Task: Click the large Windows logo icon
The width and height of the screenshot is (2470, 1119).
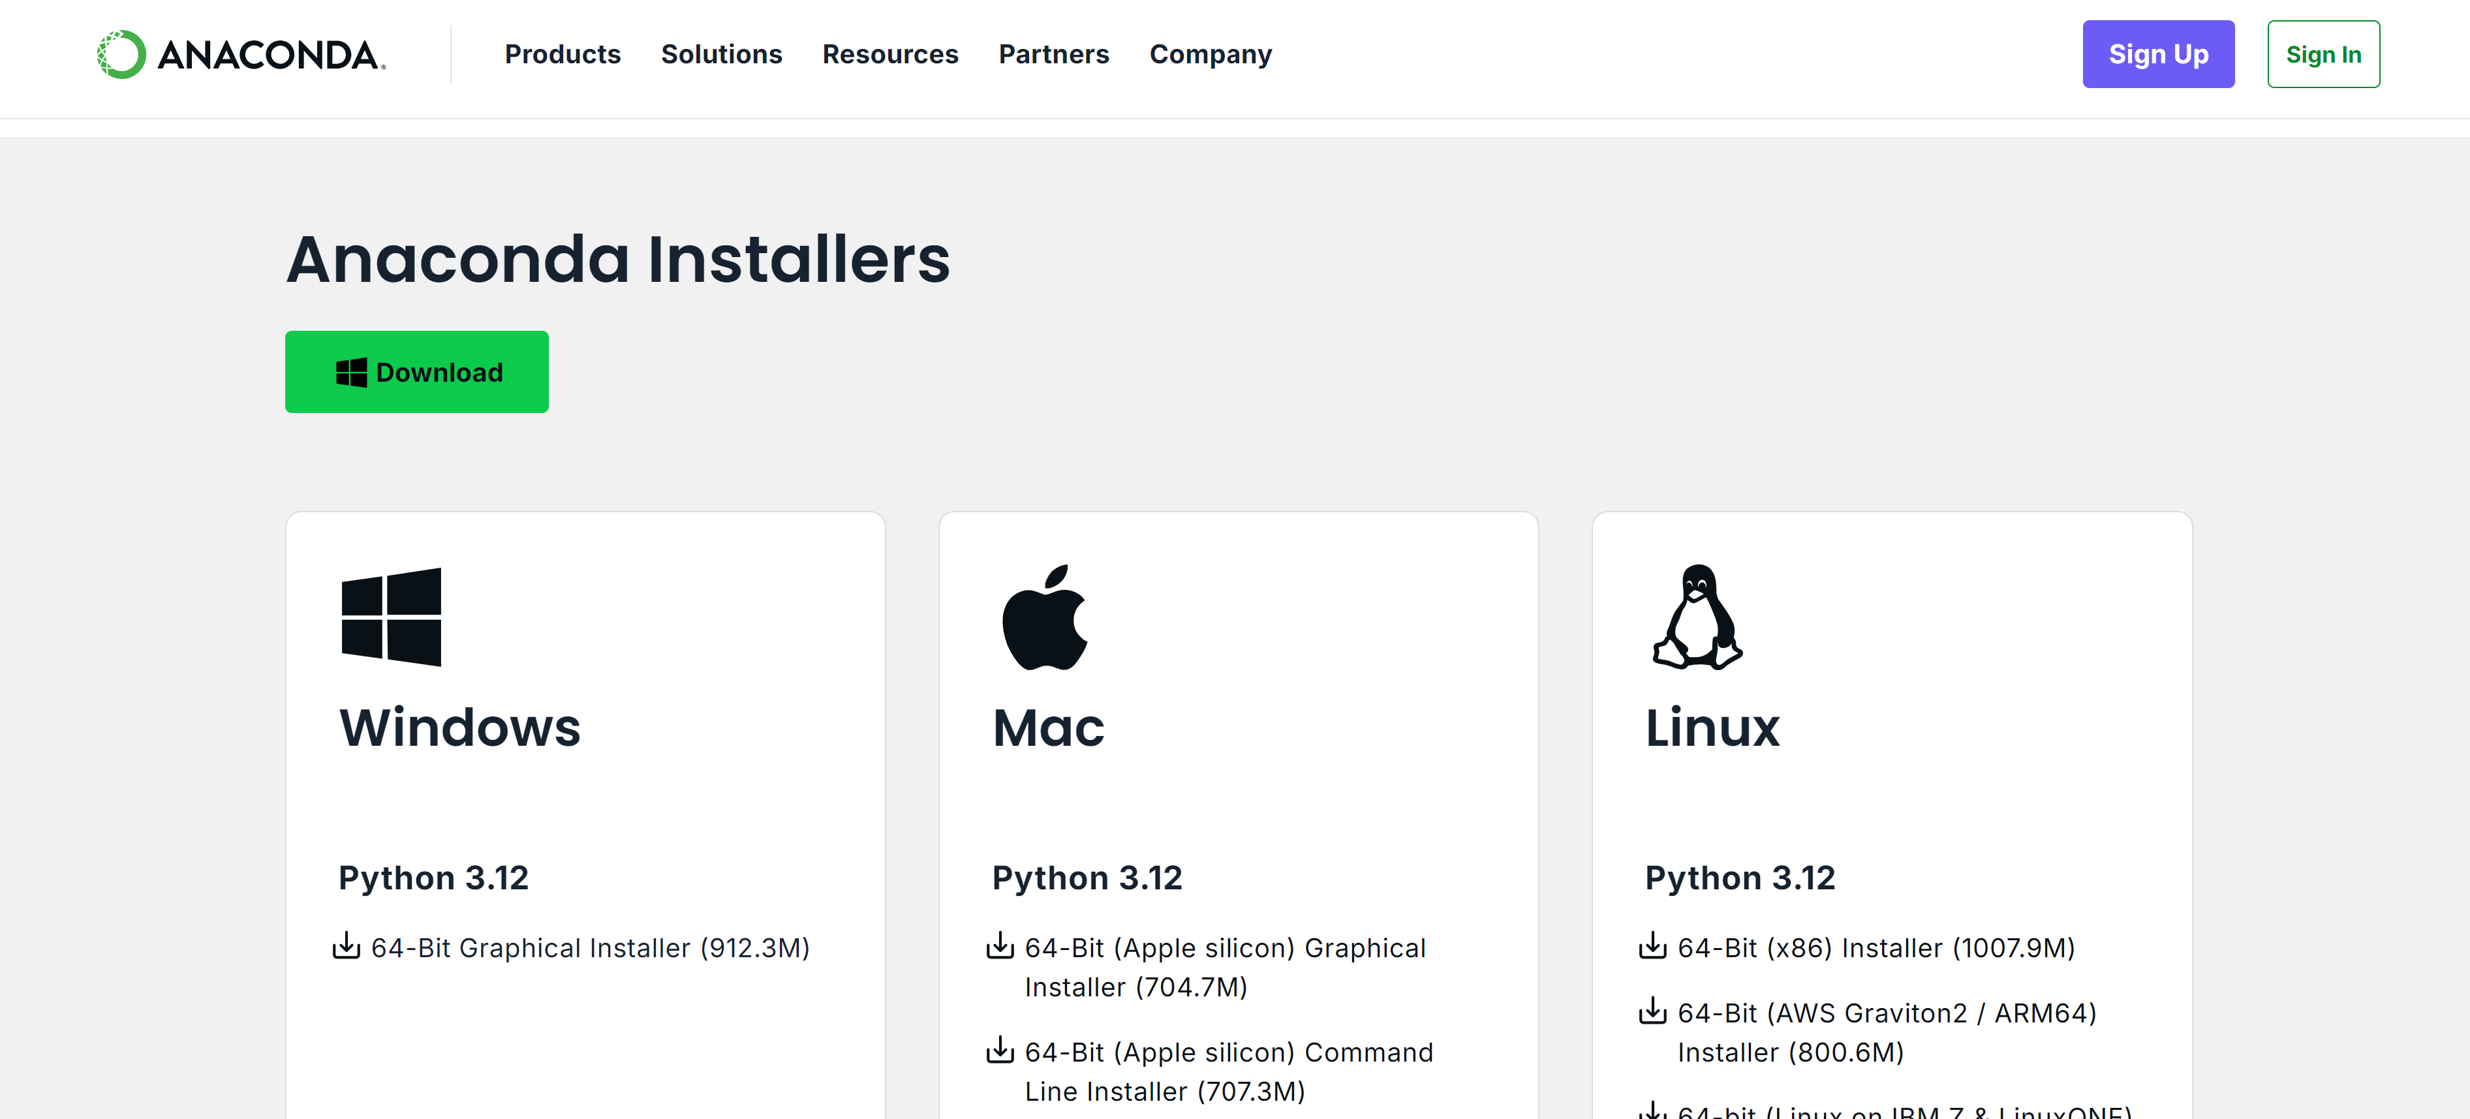Action: pos(391,617)
